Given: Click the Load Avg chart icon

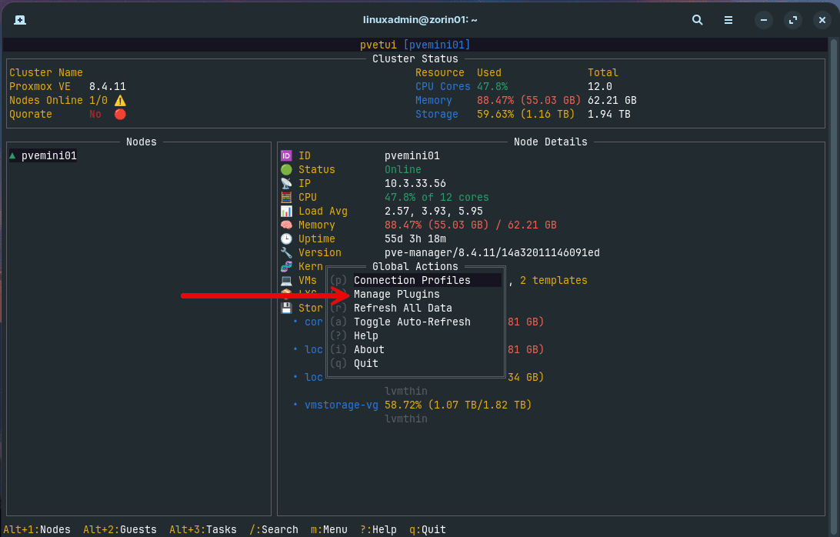Looking at the screenshot, I should 287,211.
